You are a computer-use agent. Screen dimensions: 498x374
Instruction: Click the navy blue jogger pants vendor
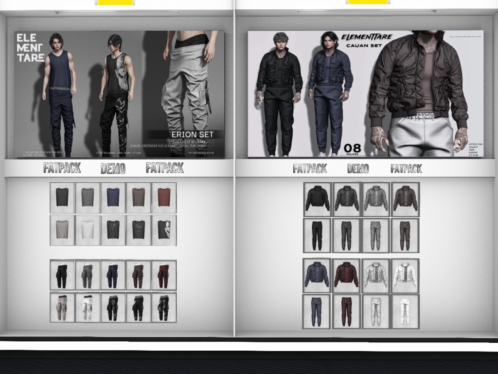click(317, 311)
